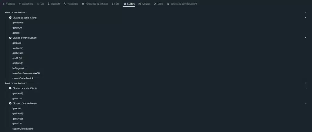Collapse Point de terminaison 2 with its chevron
Image resolution: width=312 pixels, height=132 pixels.
pos(305,83)
